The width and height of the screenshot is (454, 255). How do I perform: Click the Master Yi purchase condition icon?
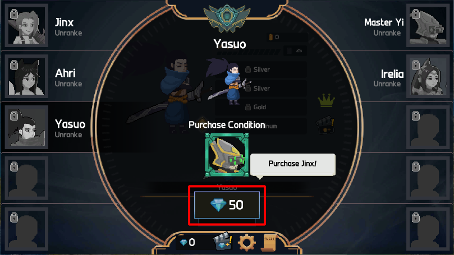click(227, 155)
